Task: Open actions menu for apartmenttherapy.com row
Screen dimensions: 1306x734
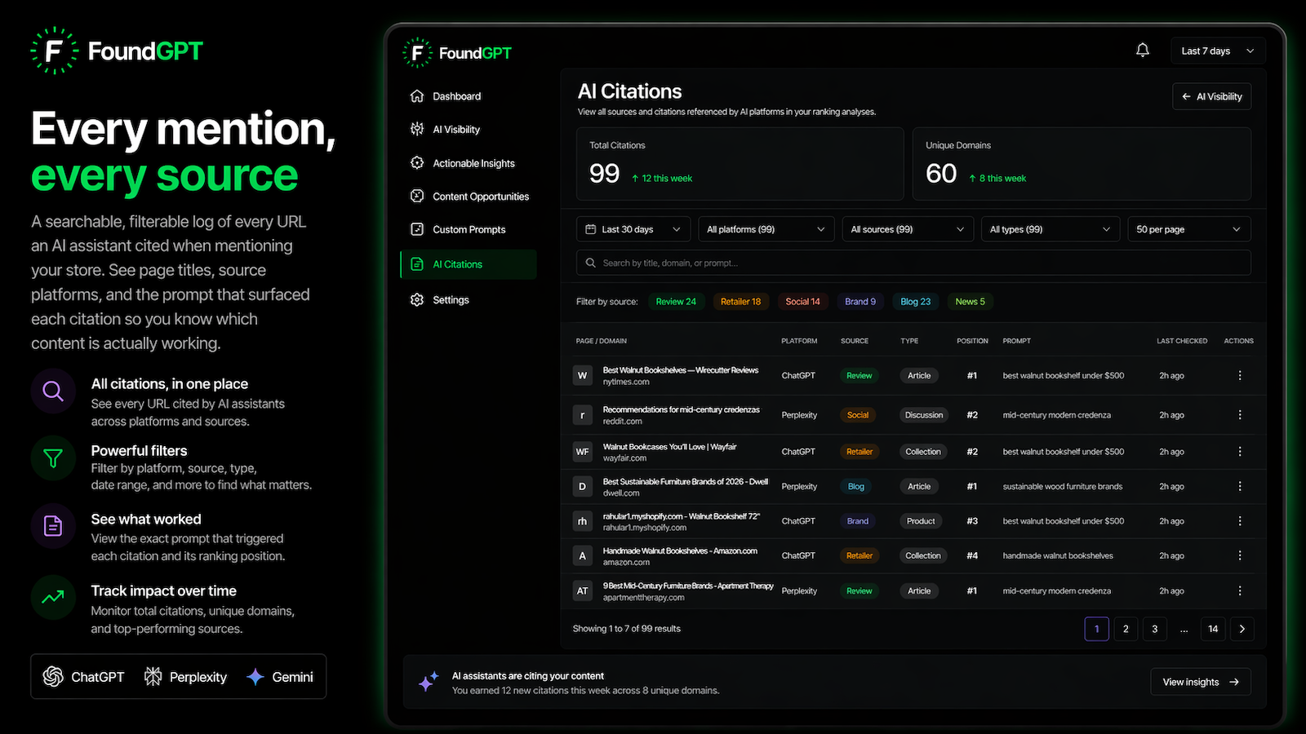Action: pyautogui.click(x=1239, y=590)
